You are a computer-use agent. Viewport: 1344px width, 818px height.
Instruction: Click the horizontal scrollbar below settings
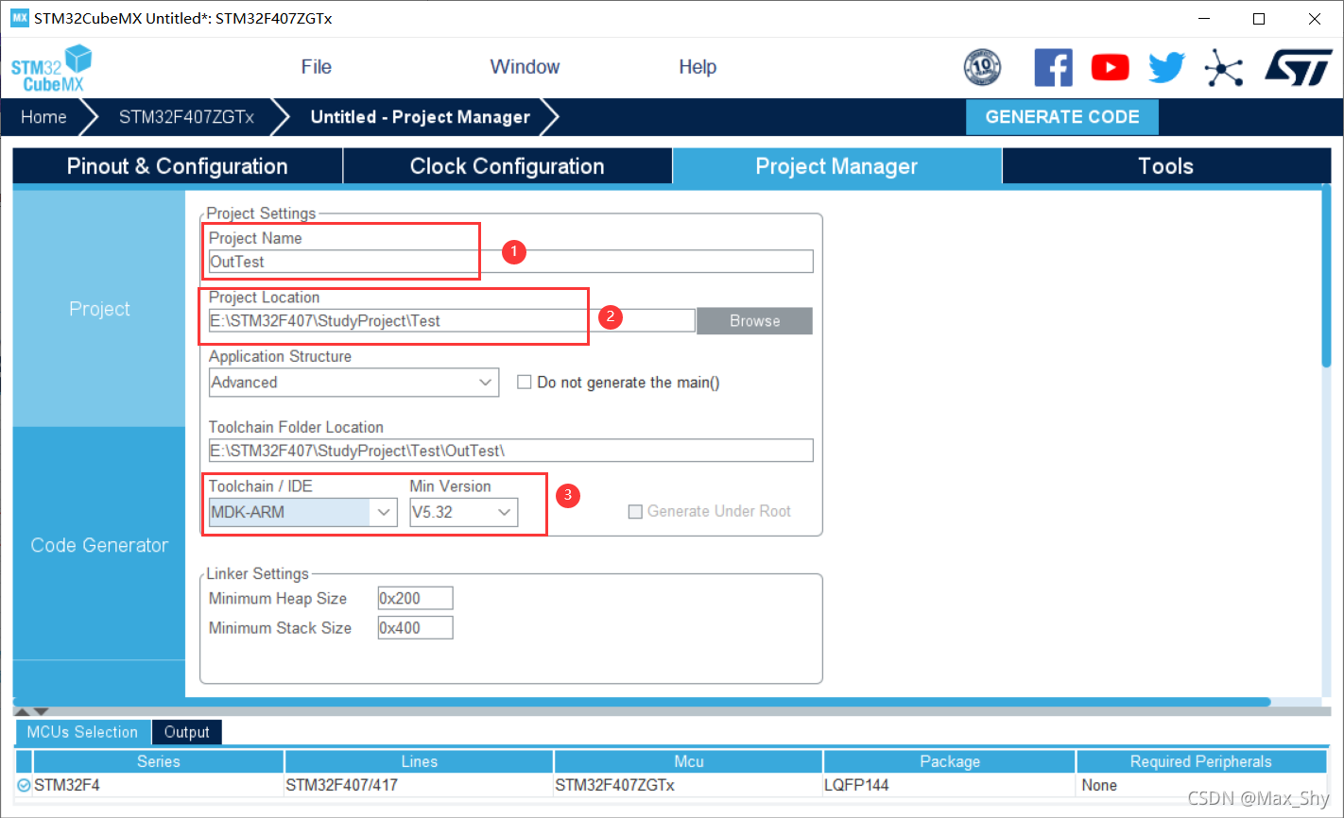[x=642, y=702]
